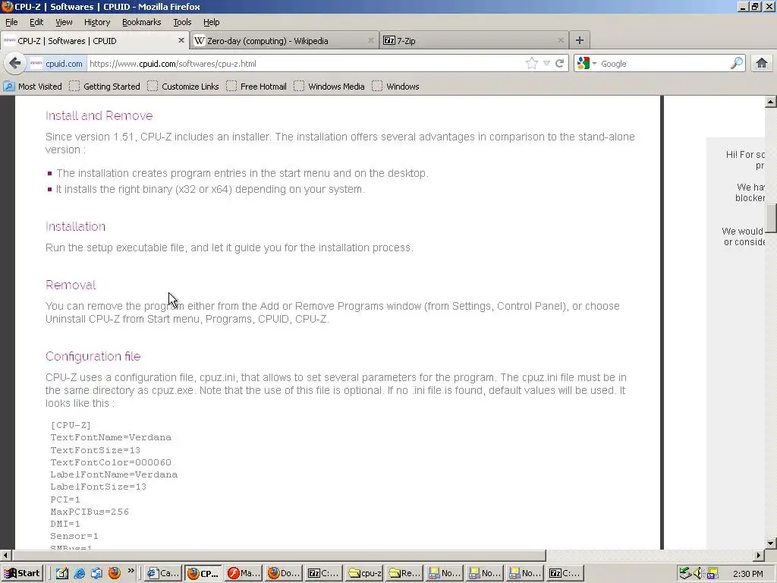777x583 pixels.
Task: Open the Windows Start menu
Action: pos(22,573)
